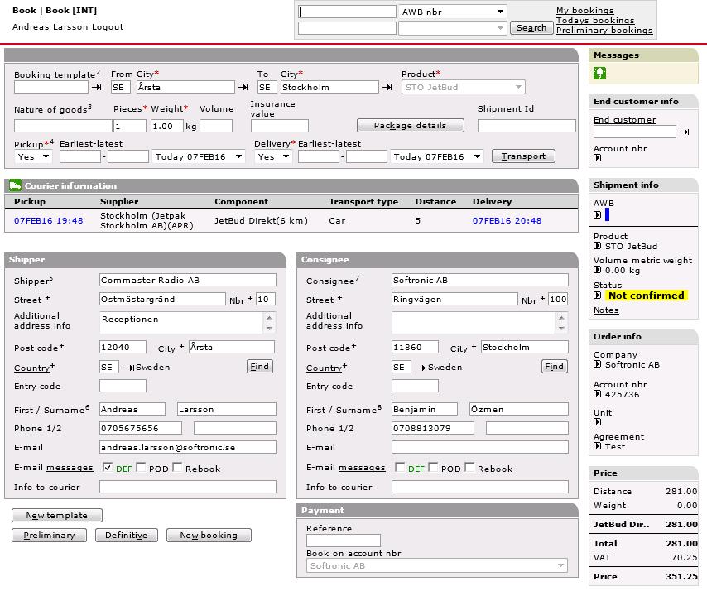Open the Delivery Yes dropdown
The image size is (707, 596).
tap(274, 156)
